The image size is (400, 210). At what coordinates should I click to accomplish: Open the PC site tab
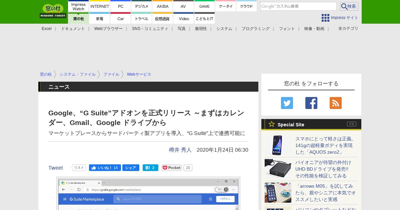pos(120,6)
